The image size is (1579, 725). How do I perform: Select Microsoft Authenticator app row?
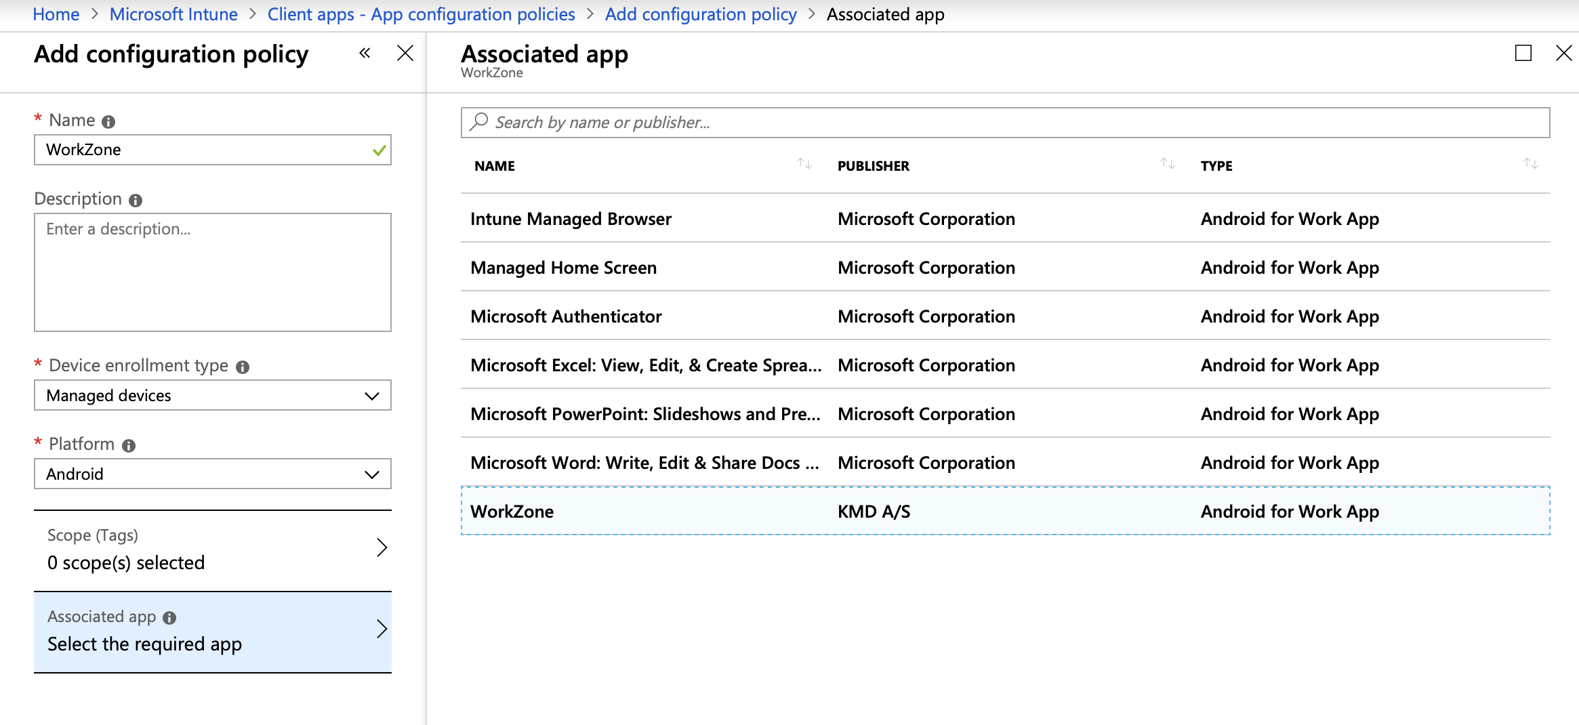pos(1006,316)
